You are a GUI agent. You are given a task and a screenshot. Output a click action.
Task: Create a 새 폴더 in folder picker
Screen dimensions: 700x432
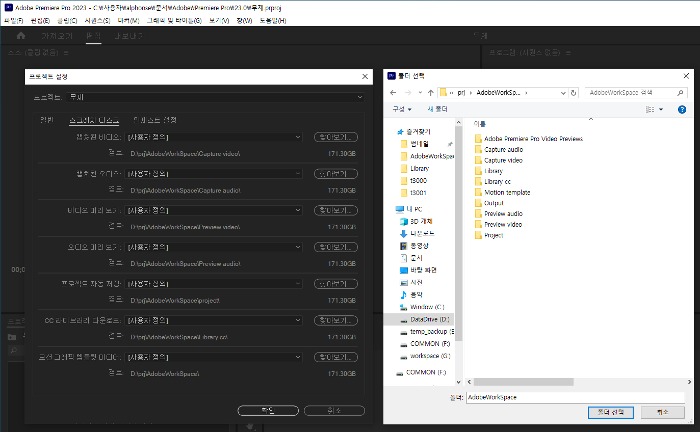[x=437, y=110]
